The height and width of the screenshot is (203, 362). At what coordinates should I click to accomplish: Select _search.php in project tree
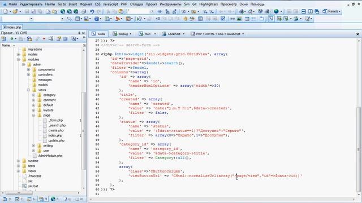[57, 125]
